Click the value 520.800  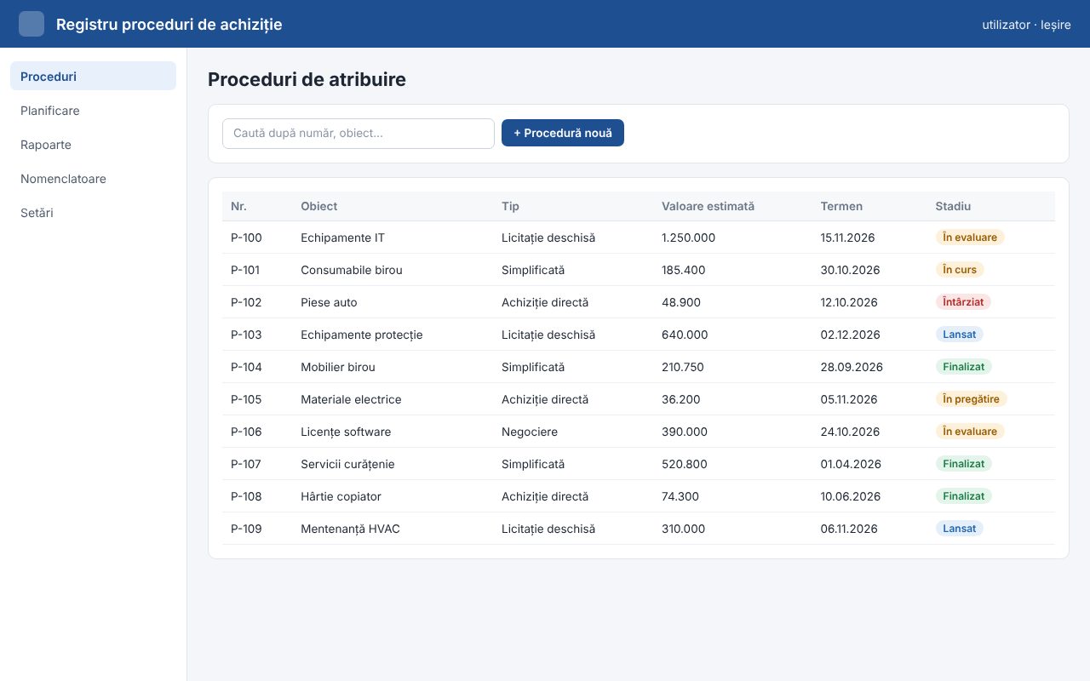click(685, 464)
